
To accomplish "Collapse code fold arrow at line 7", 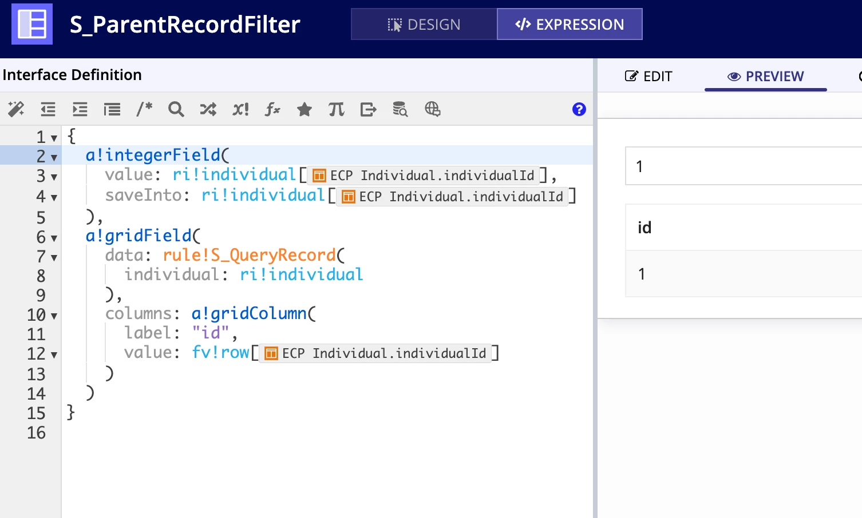I will pos(54,258).
